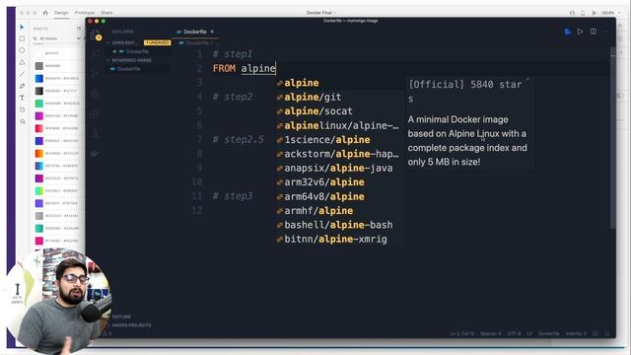This screenshot has width=631, height=355.
Task: Expand the Outline section
Action: [121, 317]
